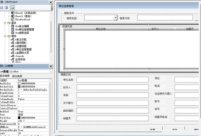Toggle Folders button in project toolbar

point(12,8)
